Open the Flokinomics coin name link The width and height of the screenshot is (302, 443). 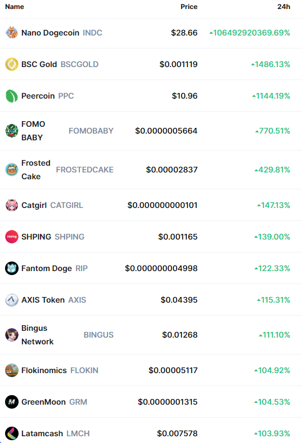click(44, 370)
